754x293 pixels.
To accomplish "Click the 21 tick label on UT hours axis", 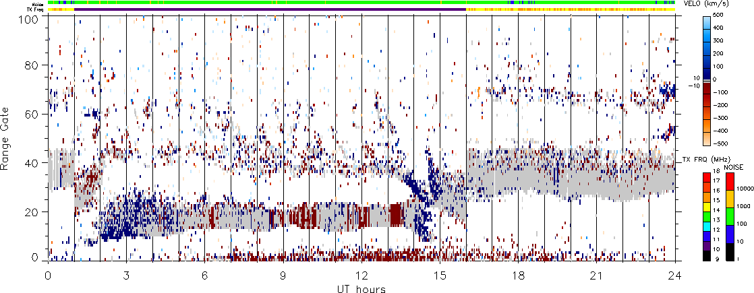I will (x=597, y=275).
